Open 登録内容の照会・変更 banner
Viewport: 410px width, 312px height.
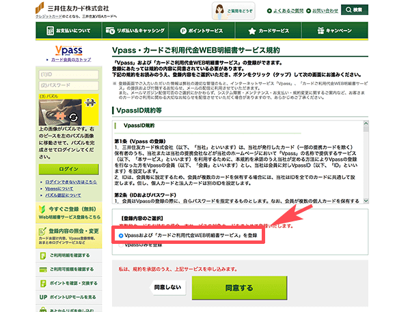[x=69, y=236]
